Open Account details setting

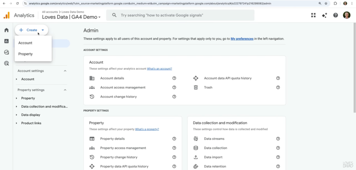112,78
